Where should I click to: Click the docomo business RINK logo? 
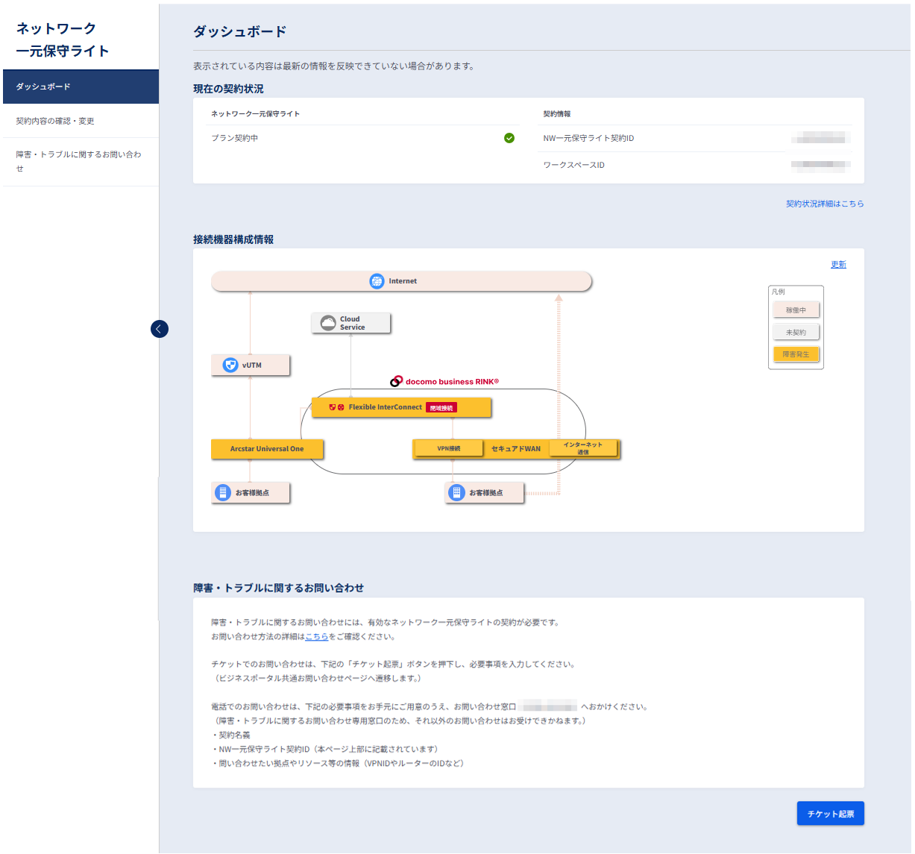point(444,381)
